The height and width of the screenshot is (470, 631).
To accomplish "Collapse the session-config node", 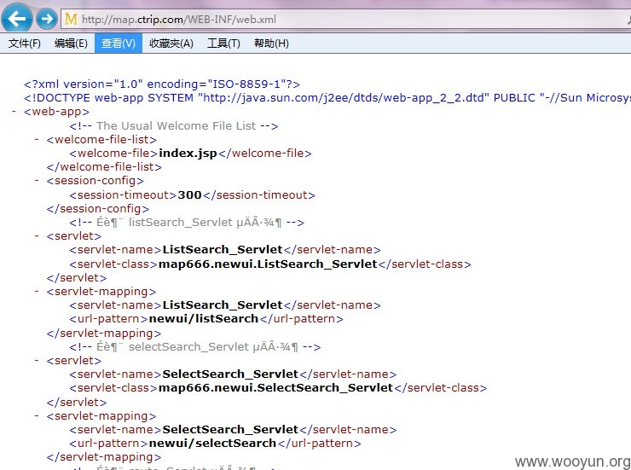I will coord(37,180).
